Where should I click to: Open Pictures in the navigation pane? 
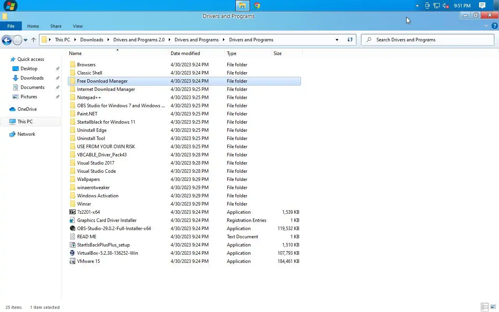click(29, 97)
